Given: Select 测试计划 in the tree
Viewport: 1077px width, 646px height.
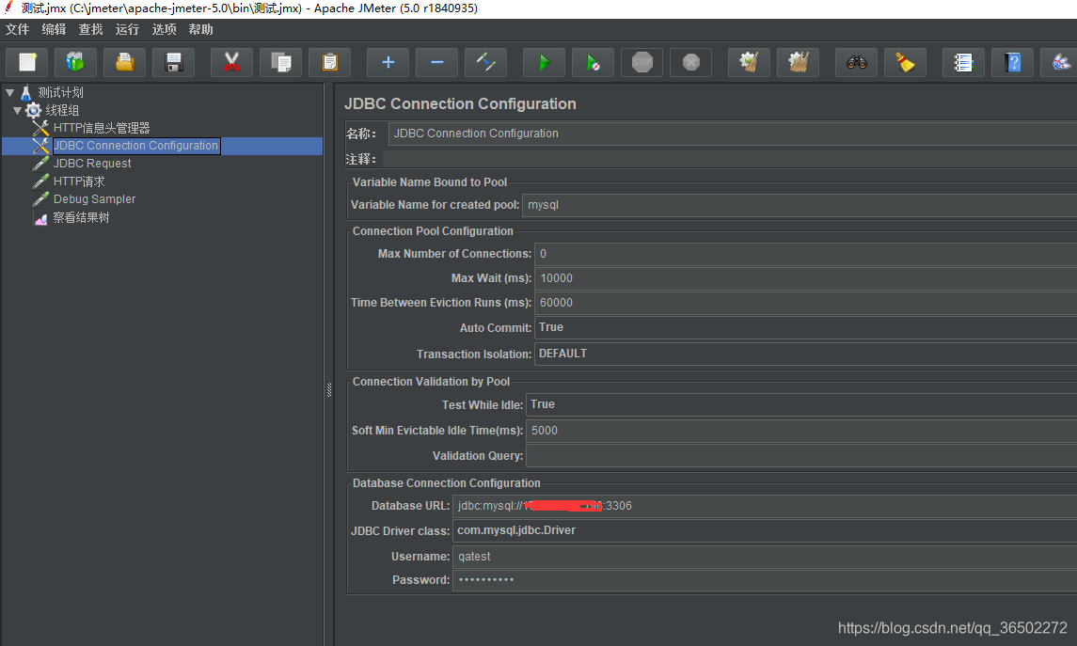Looking at the screenshot, I should (60, 92).
